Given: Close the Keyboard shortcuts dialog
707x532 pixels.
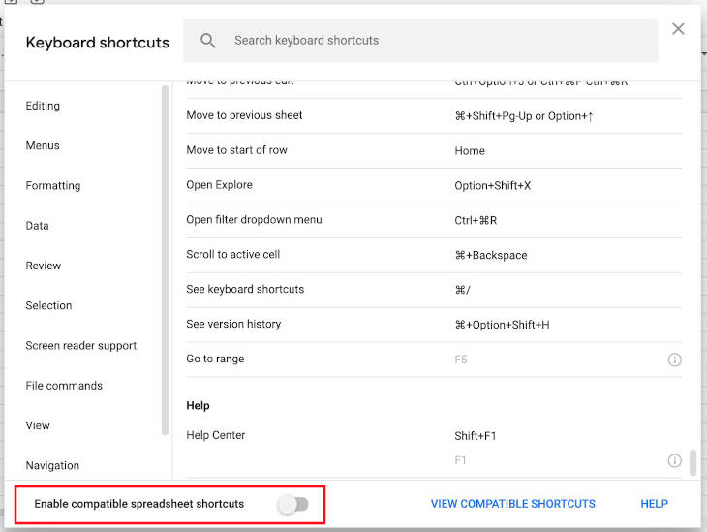Looking at the screenshot, I should click(x=678, y=29).
